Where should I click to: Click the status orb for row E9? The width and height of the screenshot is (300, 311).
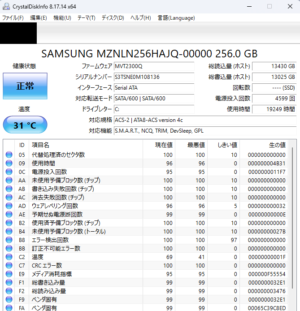(9, 274)
